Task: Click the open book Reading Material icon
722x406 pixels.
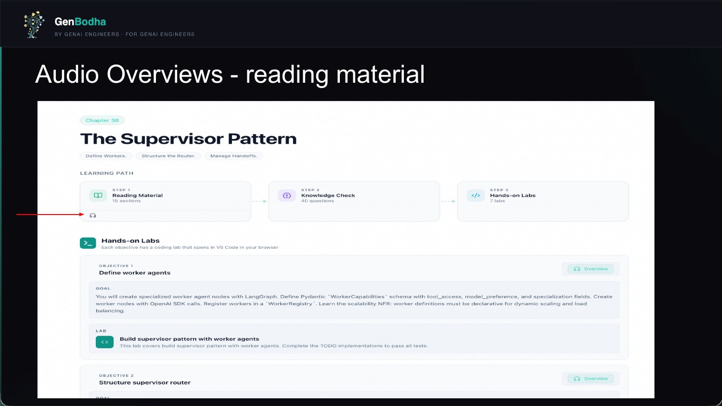Action: (x=98, y=195)
